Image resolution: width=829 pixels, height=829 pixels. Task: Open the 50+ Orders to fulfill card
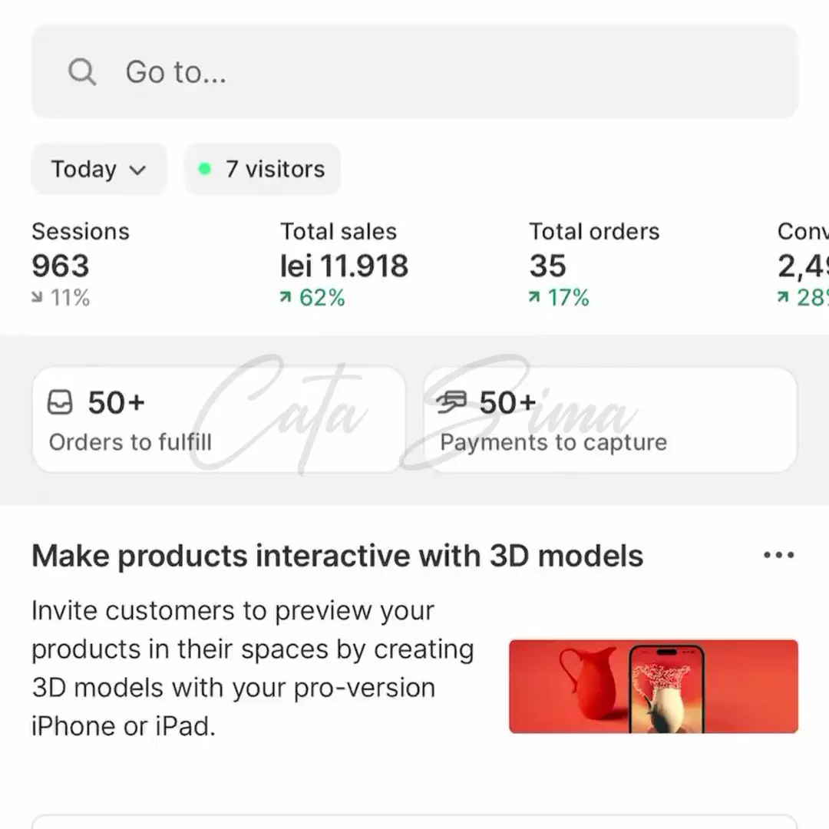point(218,420)
